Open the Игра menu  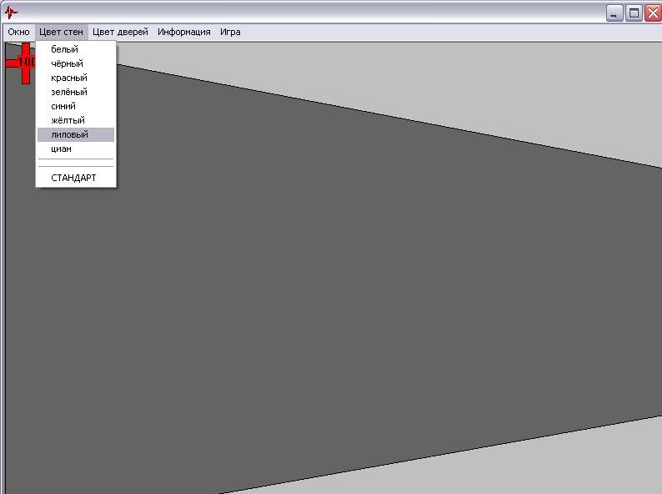pyautogui.click(x=230, y=32)
